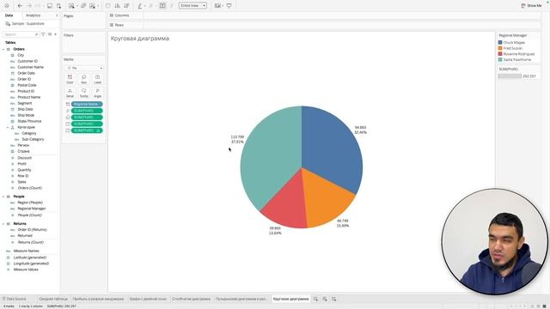Open the Data pane options dropdown arrow
Screen dimensions: 550x309
click(55, 34)
